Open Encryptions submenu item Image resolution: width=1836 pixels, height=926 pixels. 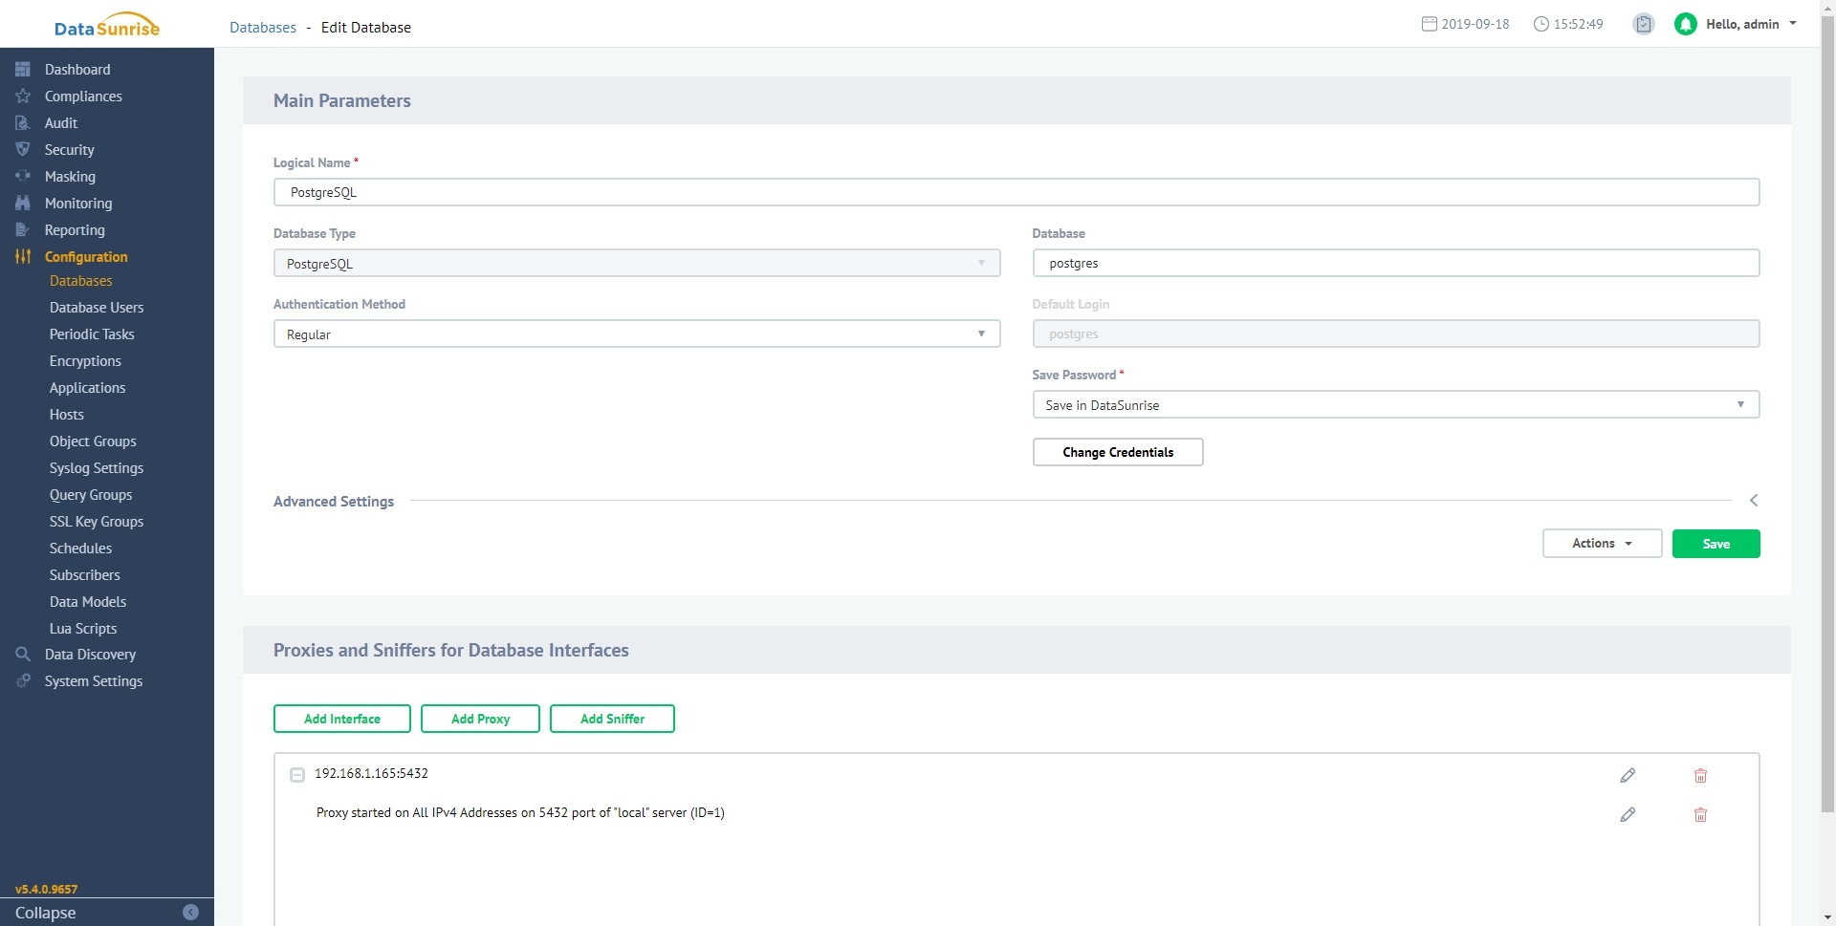tap(85, 360)
